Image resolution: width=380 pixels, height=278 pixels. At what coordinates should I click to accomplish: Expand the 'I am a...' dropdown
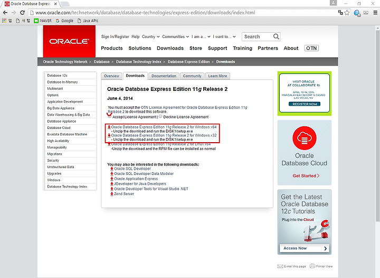201,36
